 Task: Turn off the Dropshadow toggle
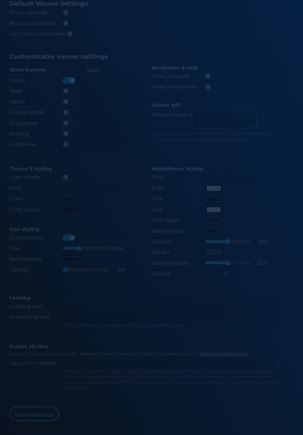(69, 238)
